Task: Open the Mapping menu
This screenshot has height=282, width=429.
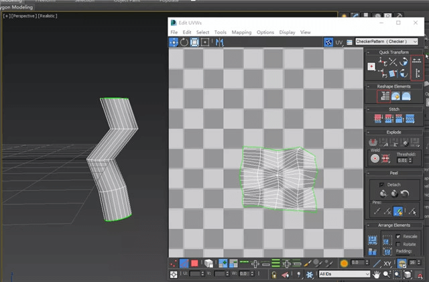Action: click(x=241, y=32)
